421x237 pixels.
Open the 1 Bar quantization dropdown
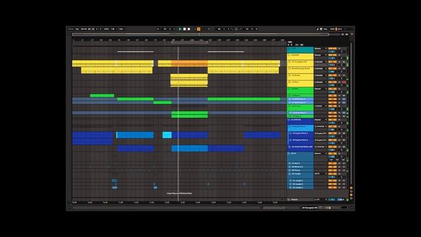[122, 29]
